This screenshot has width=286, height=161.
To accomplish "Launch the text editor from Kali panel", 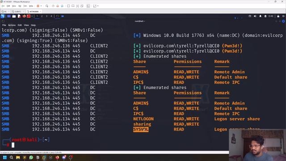I will 19,16.
